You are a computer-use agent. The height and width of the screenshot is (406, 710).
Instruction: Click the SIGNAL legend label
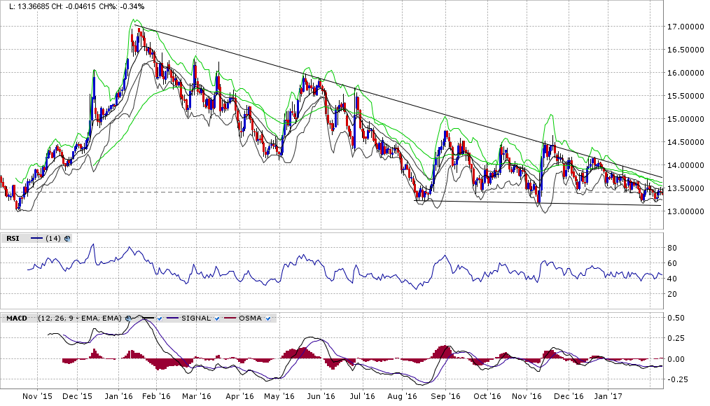coord(196,318)
